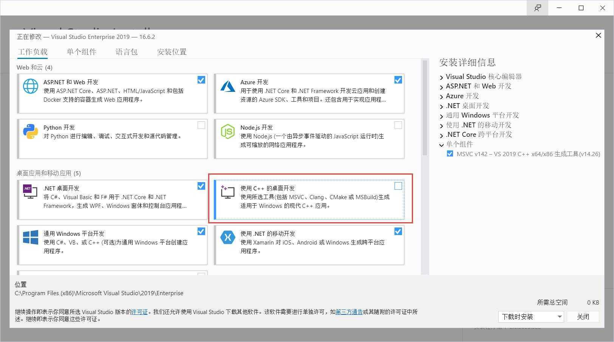Enable Python 开发 workload checkbox
The image size is (614, 342).
coord(201,125)
